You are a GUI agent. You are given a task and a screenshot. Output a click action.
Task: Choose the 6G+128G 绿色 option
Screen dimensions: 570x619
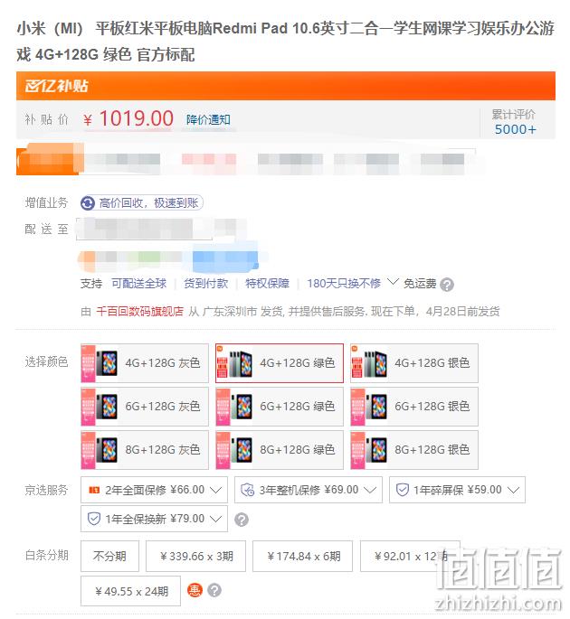[x=280, y=407]
